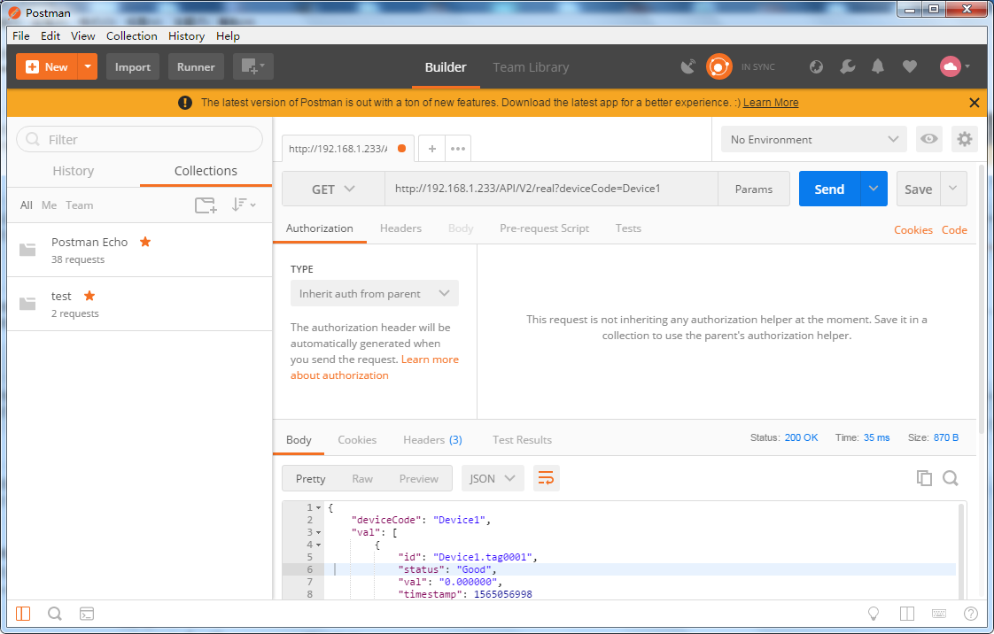Open the GET method dropdown

click(333, 189)
